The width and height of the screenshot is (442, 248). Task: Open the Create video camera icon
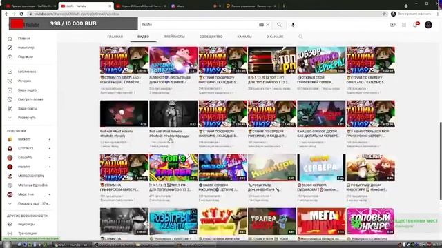(x=392, y=25)
